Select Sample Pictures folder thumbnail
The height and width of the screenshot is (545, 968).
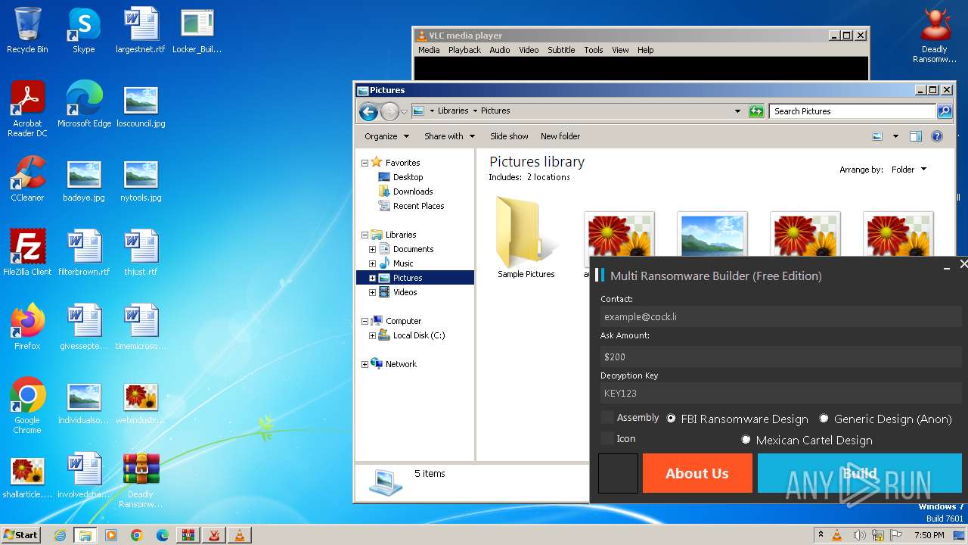tap(526, 238)
